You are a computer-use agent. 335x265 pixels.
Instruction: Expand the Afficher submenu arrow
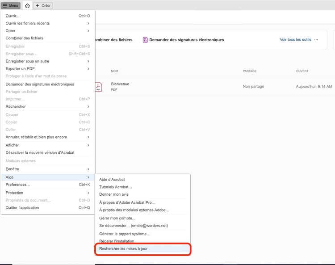coord(88,145)
